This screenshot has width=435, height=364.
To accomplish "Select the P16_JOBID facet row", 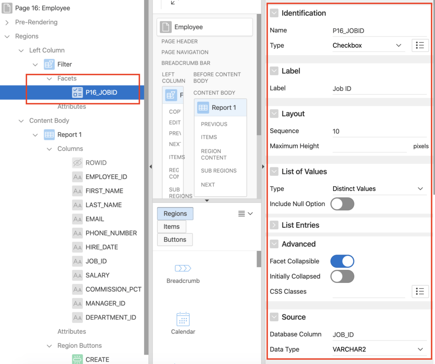I will (72, 92).
